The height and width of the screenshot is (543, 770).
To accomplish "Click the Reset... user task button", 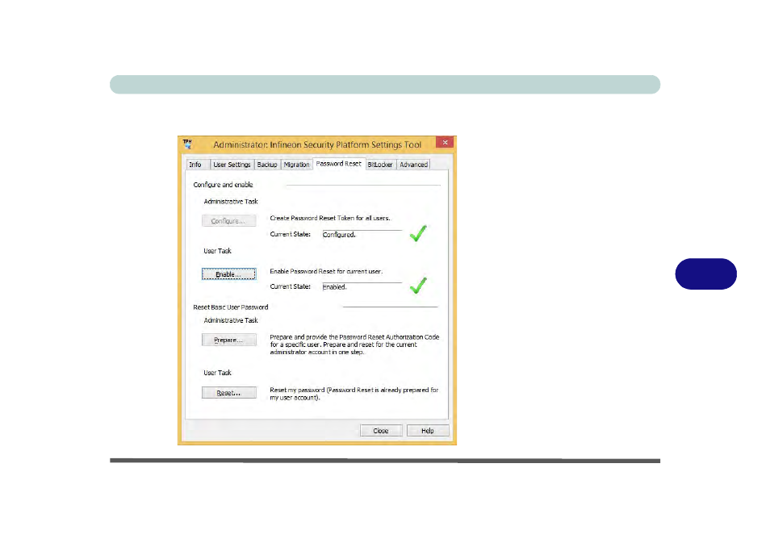I will click(x=229, y=393).
